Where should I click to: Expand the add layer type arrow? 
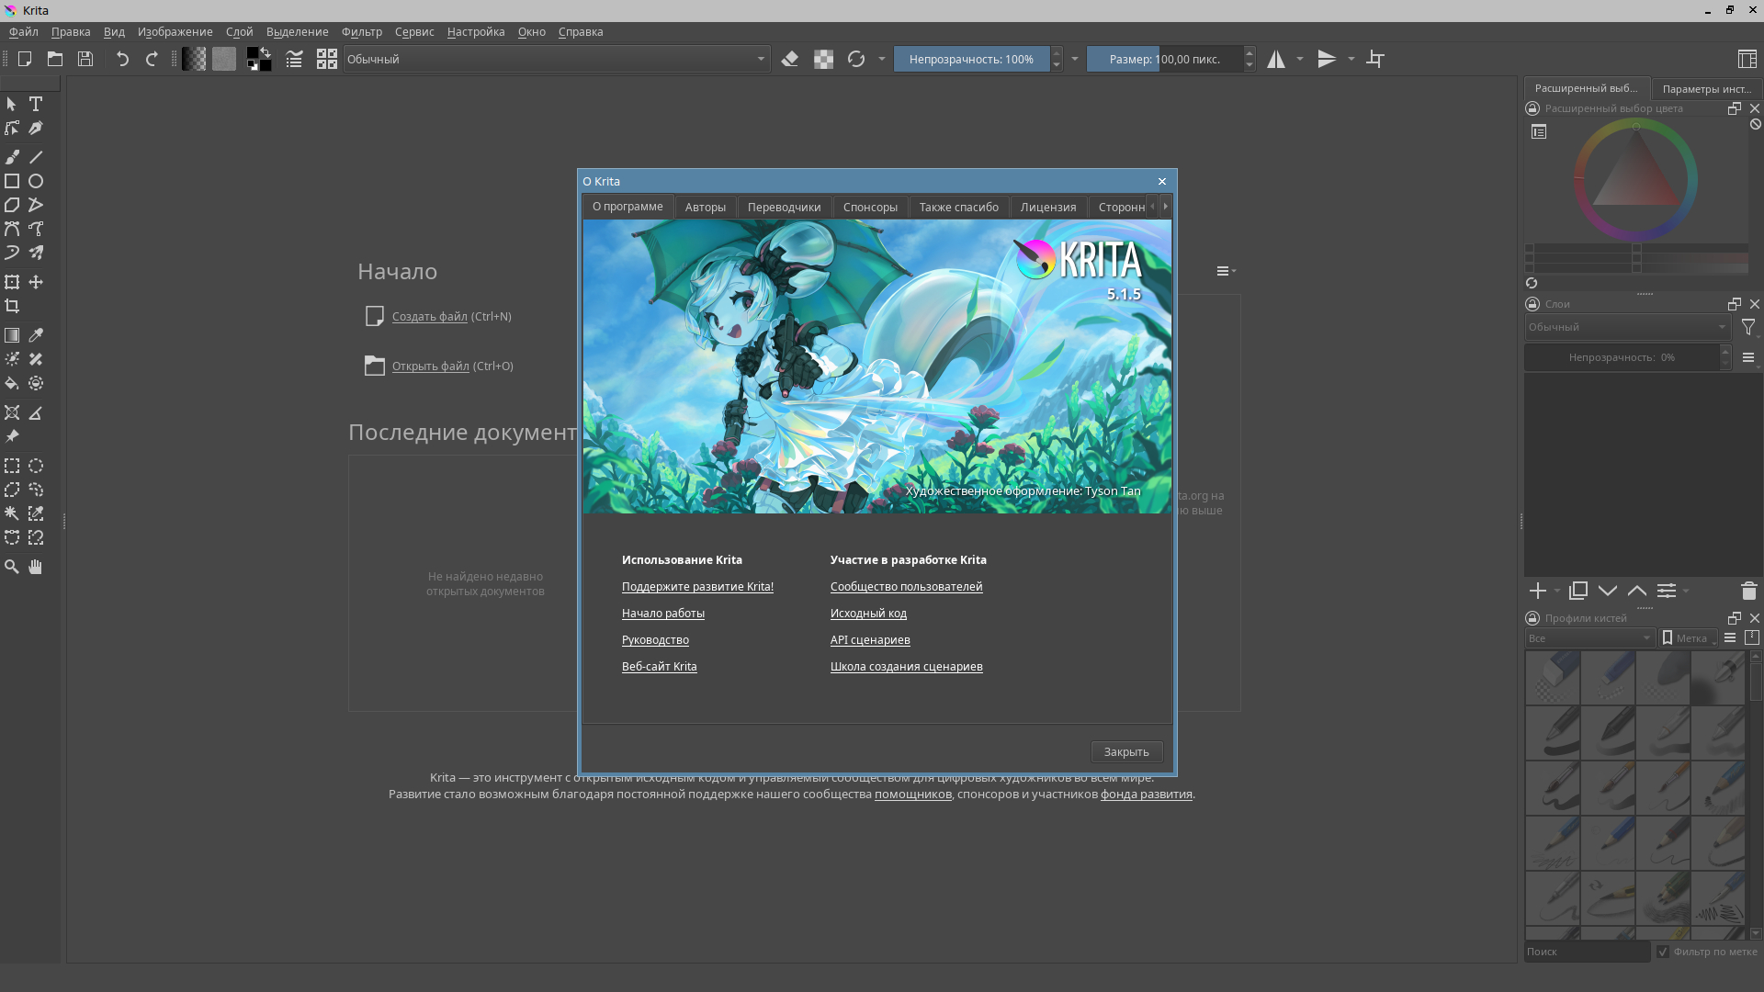(1557, 591)
